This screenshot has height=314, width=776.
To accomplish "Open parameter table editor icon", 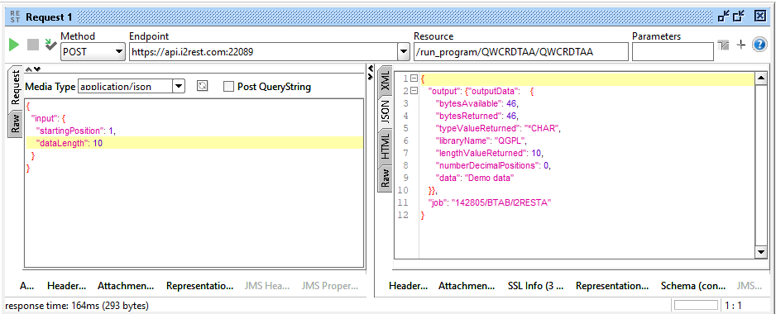I will point(724,45).
